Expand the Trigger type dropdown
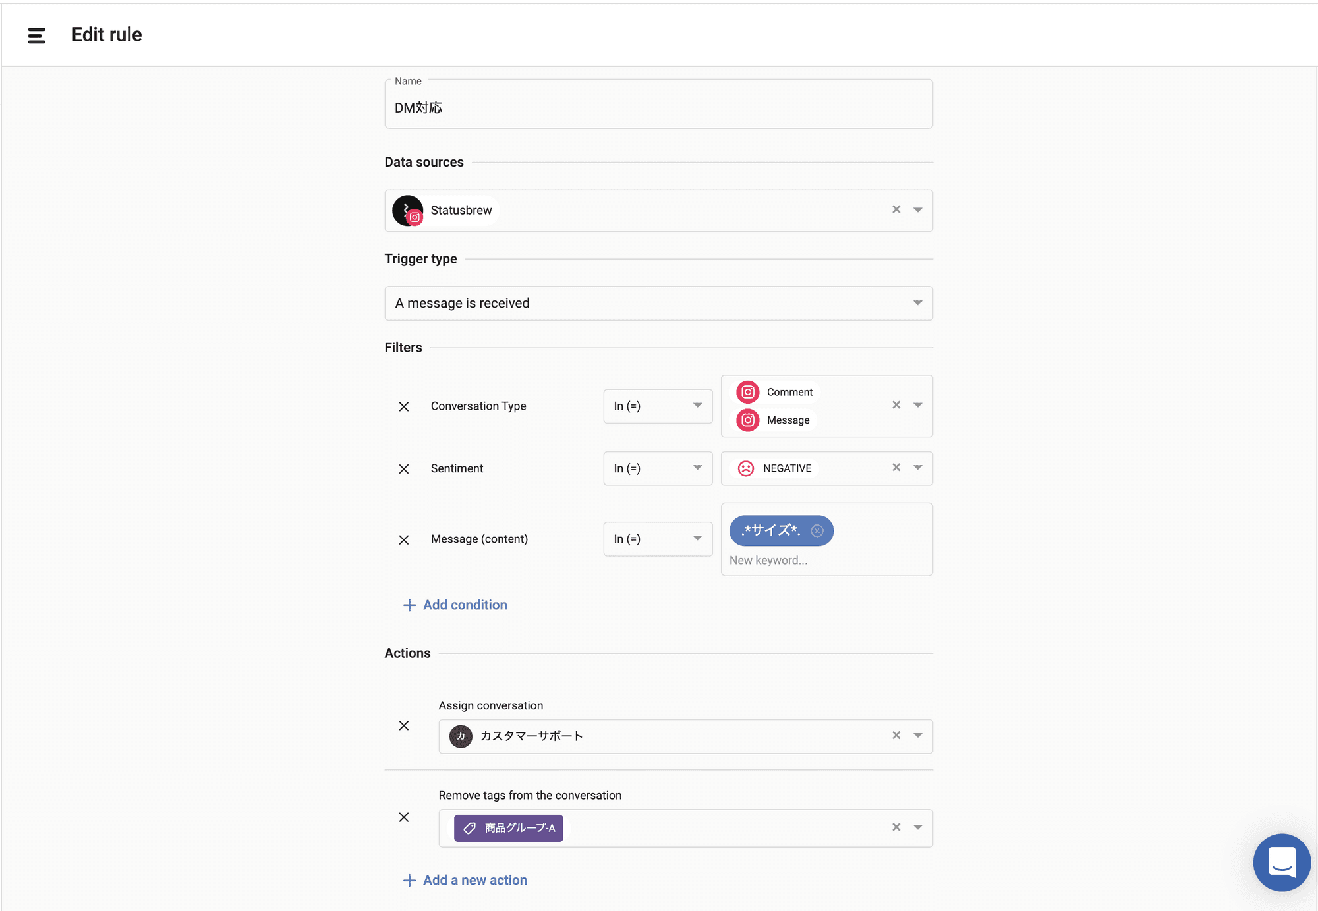Screen dimensions: 1318x911 917,303
